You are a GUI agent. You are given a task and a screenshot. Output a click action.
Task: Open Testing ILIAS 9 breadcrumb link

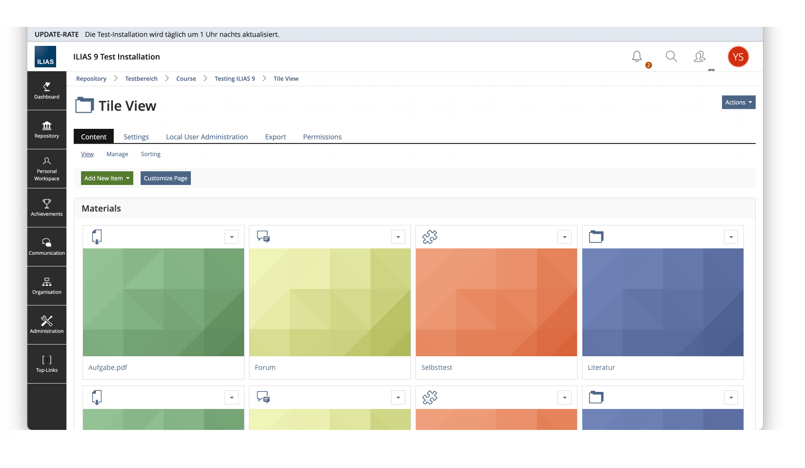[235, 79]
